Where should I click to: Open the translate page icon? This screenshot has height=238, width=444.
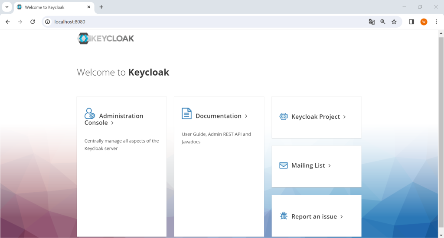[372, 22]
